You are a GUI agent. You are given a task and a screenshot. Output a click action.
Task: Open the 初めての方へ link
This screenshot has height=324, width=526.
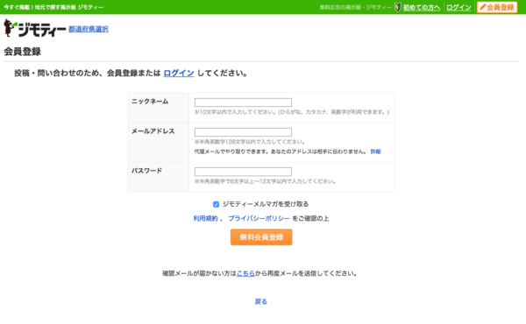coord(422,7)
